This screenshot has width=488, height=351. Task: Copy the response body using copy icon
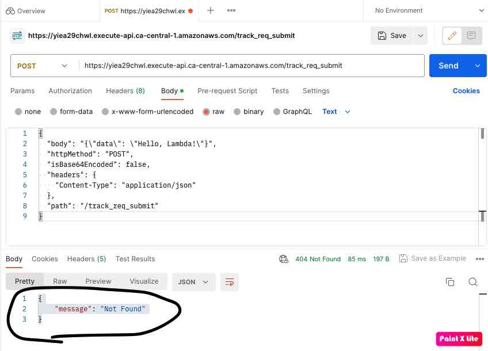[x=450, y=282]
